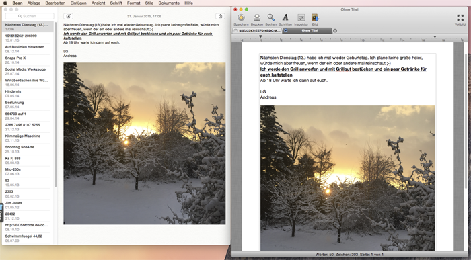Select note 'Ks Fj 888'
This screenshot has height=260, width=471.
click(28, 161)
